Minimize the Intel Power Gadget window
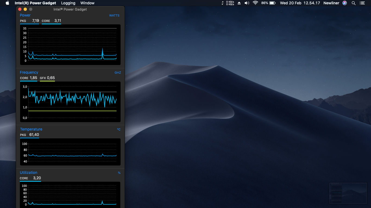 tap(25, 9)
